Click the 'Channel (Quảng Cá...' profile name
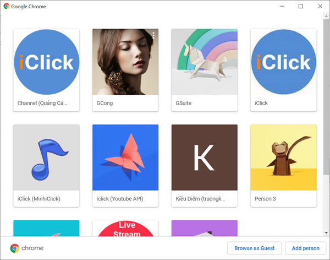Screen dimensions: 330x260 pyautogui.click(x=42, y=103)
